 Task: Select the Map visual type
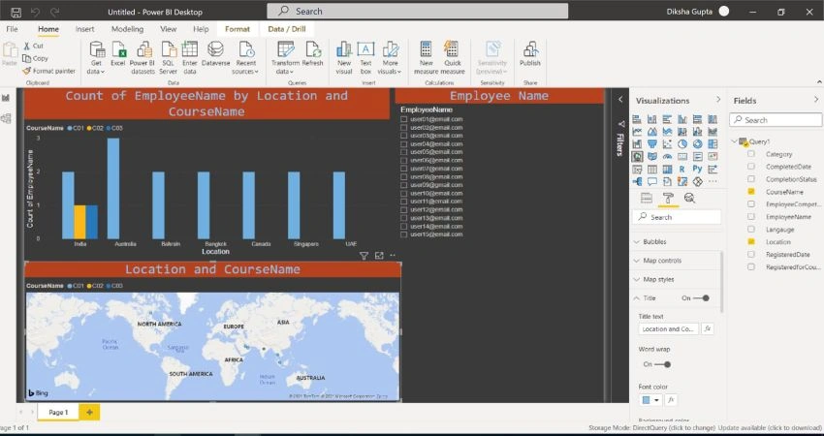(637, 157)
